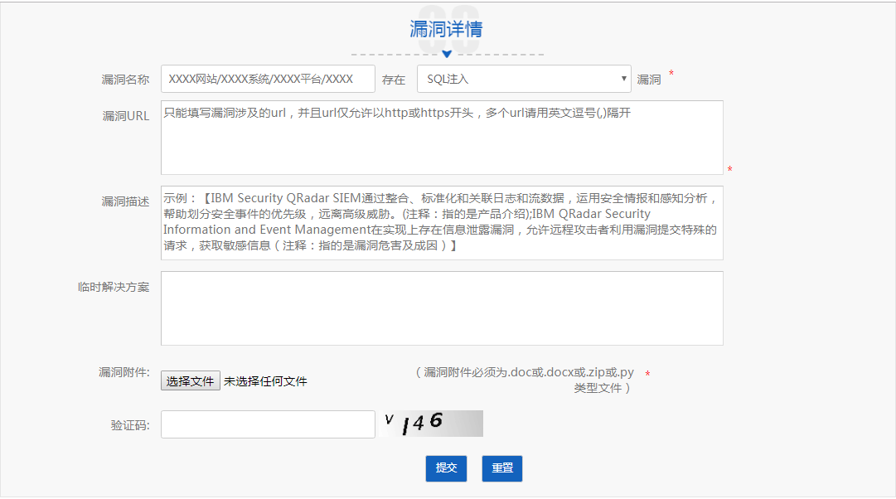Click inside the 漏洞URL text area

(x=442, y=138)
